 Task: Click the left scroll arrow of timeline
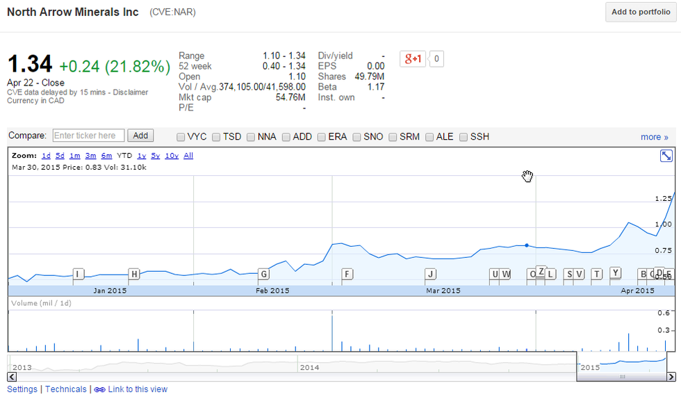coord(12,377)
